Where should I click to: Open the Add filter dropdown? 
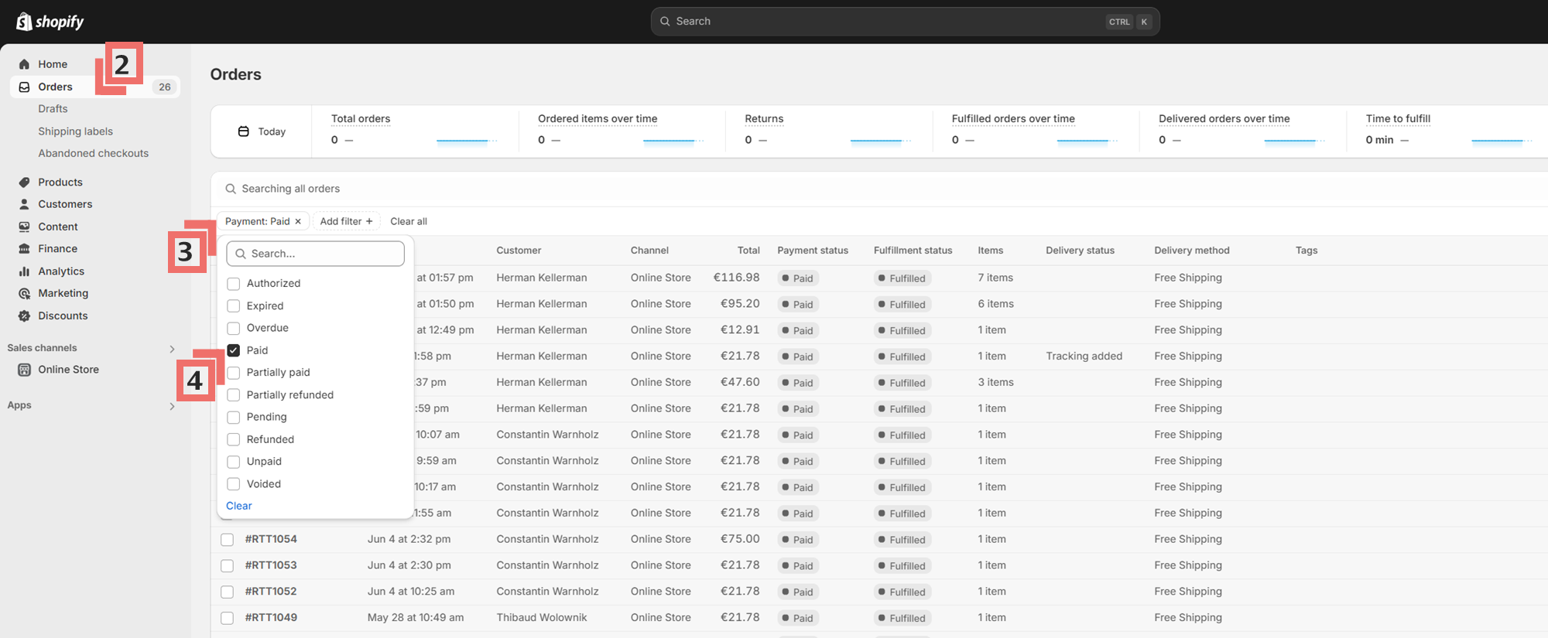[346, 221]
